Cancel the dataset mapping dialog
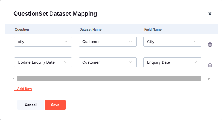The height and width of the screenshot is (120, 222). pyautogui.click(x=30, y=105)
